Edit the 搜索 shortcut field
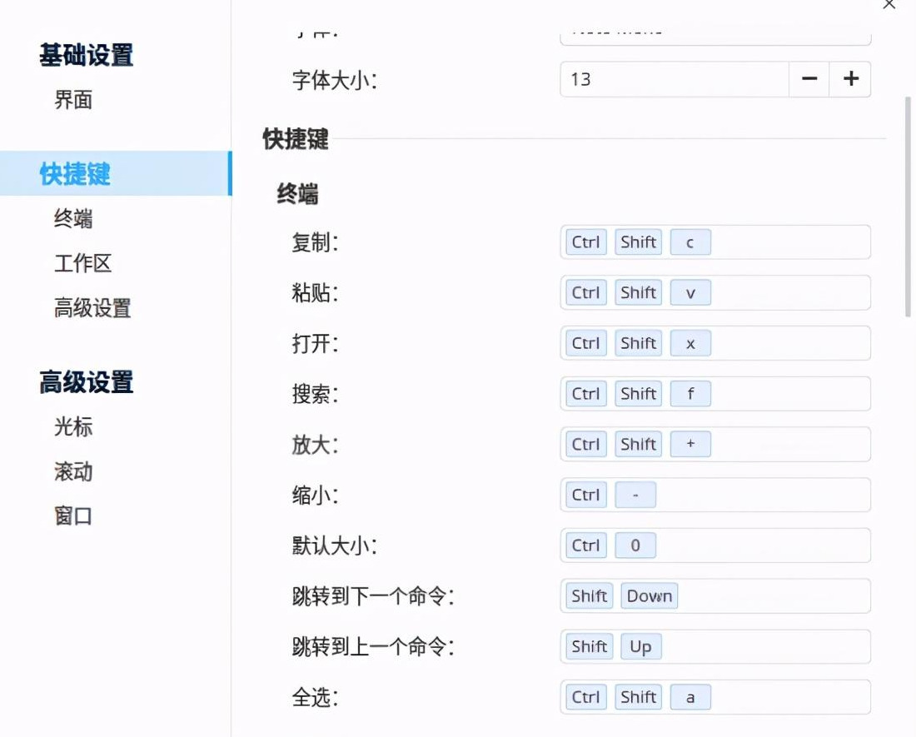The height and width of the screenshot is (737, 916). [715, 394]
